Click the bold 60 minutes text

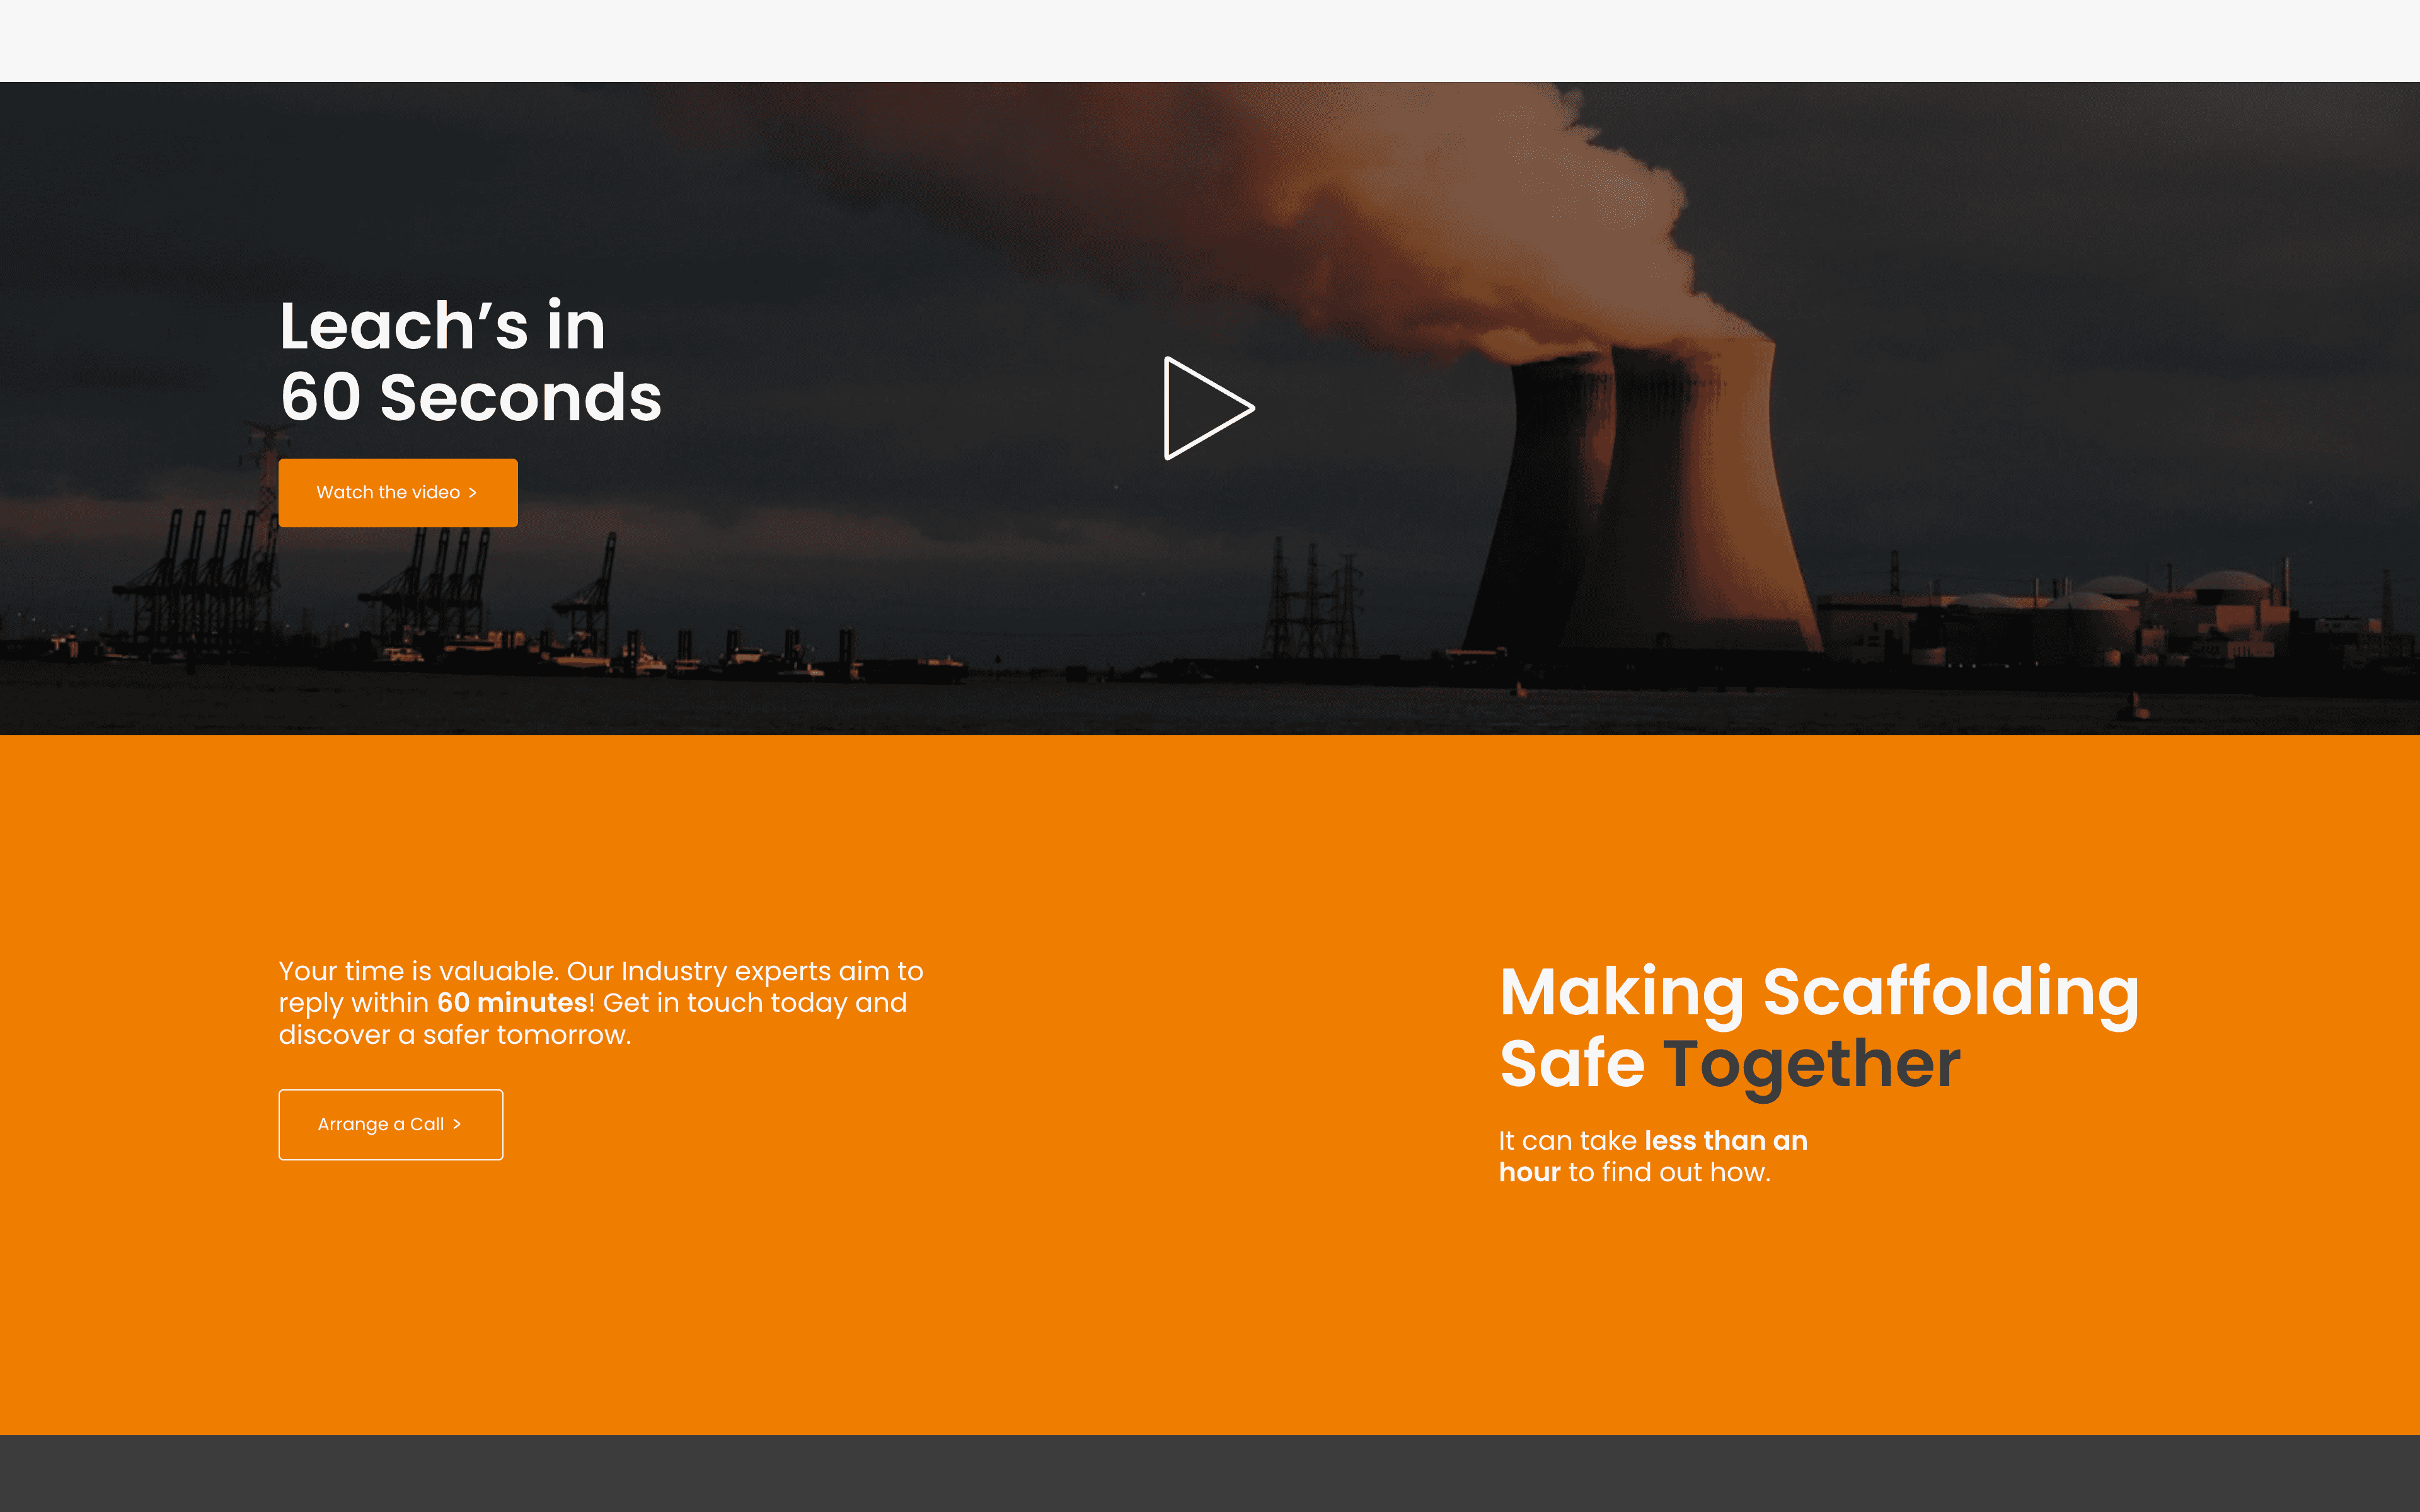pos(512,1003)
